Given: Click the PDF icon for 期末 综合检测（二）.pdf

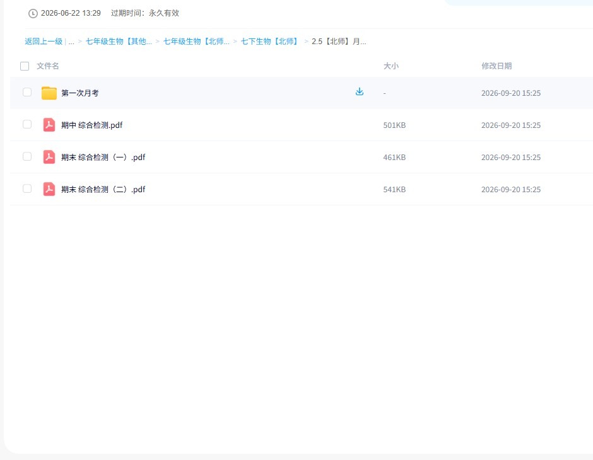Looking at the screenshot, I should point(49,189).
